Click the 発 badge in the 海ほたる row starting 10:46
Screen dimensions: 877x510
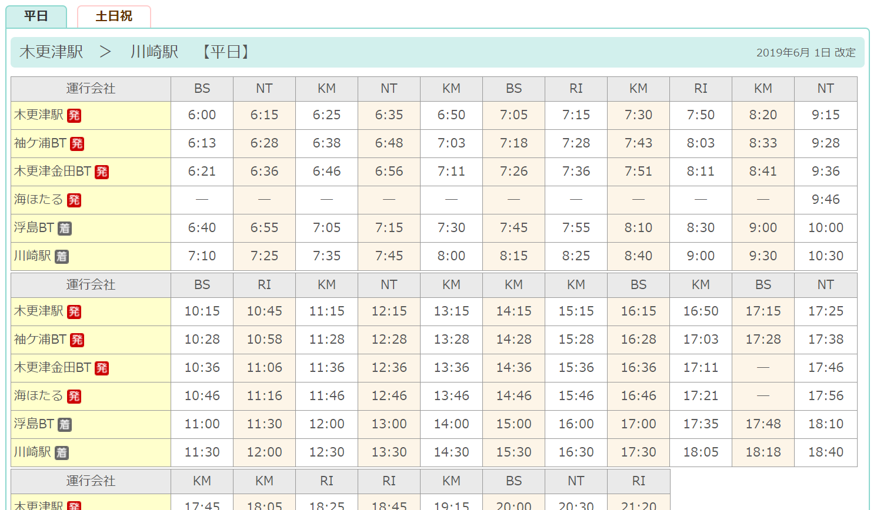click(x=74, y=397)
